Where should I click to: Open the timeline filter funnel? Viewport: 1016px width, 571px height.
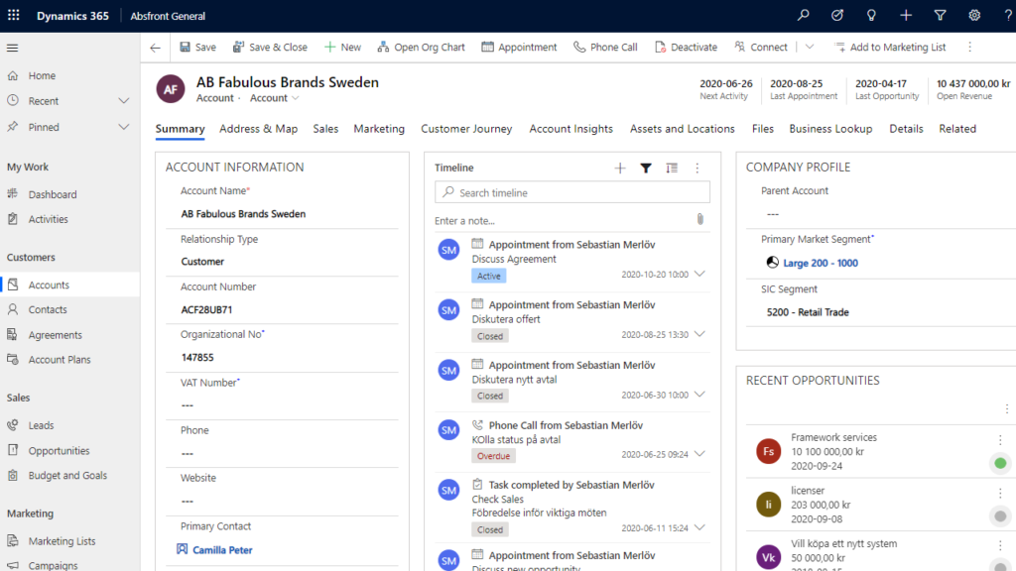coord(646,169)
